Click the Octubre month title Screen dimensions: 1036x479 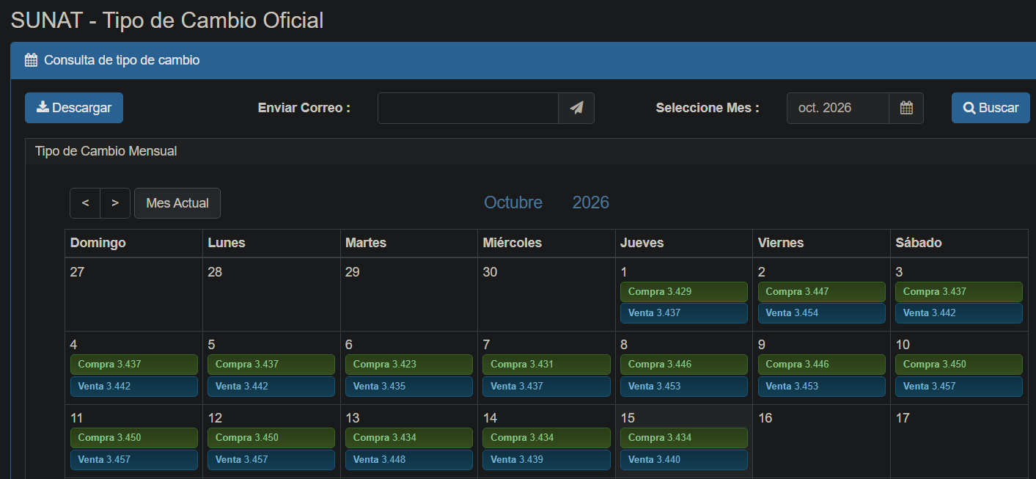513,202
